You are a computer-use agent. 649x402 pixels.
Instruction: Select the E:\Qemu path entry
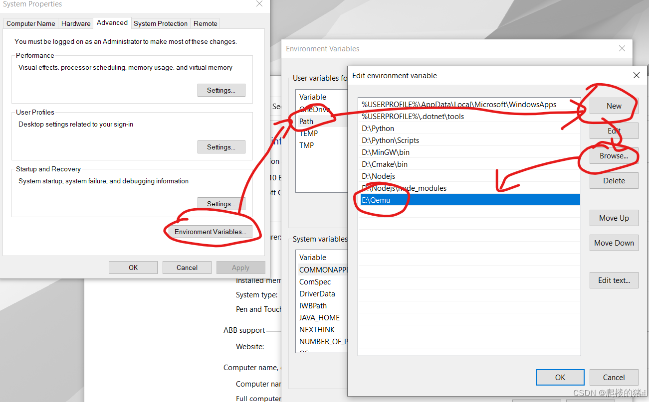tap(469, 200)
